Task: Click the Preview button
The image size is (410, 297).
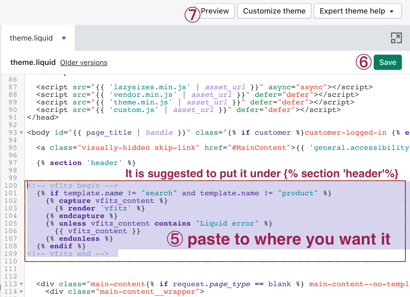Action: (x=215, y=11)
